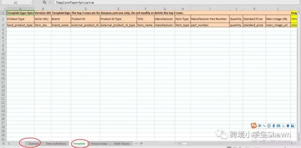Select column L header
This screenshot has height=148, width=301.
[278, 9]
